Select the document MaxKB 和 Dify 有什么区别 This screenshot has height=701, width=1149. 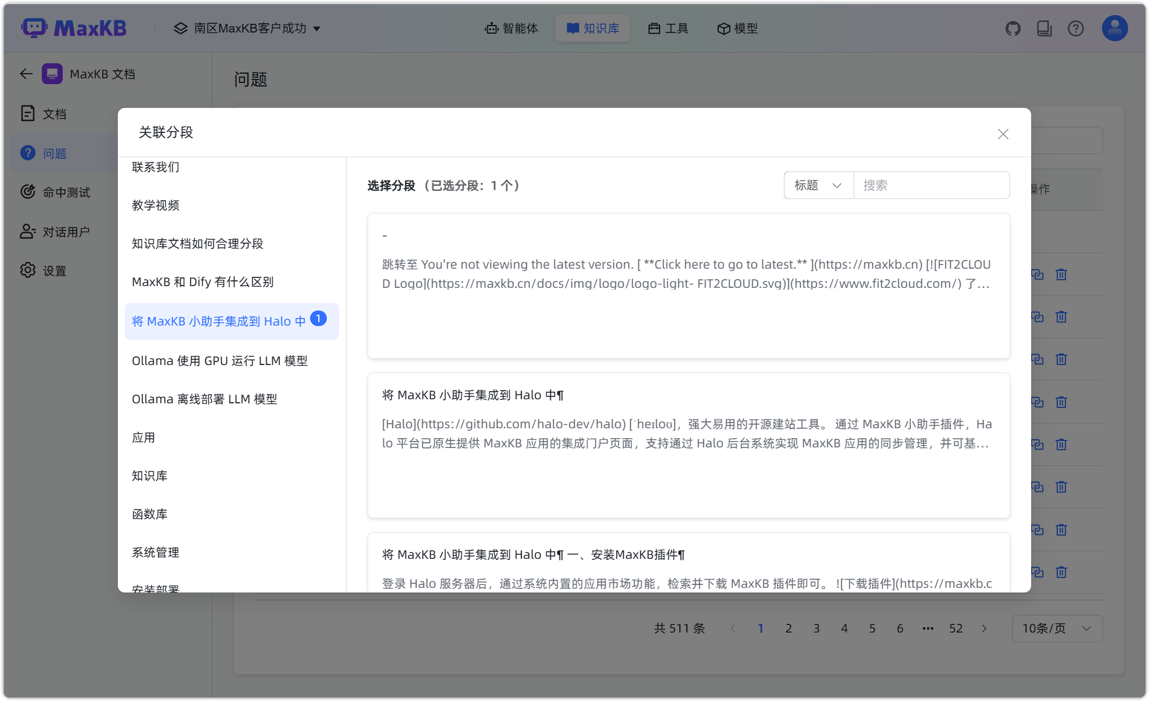coord(203,282)
